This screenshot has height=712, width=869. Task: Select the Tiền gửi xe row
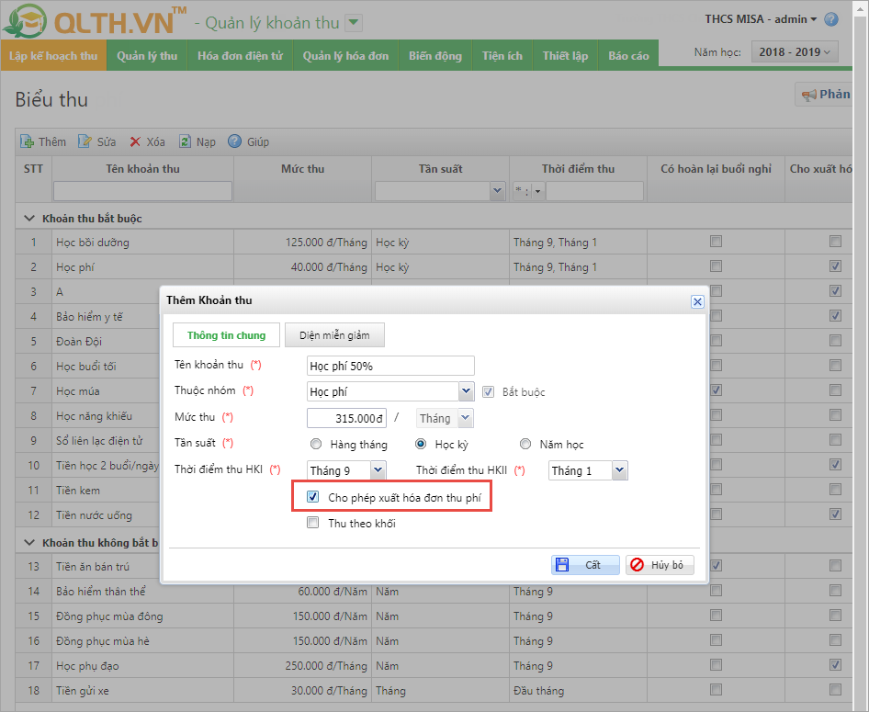pos(434,690)
